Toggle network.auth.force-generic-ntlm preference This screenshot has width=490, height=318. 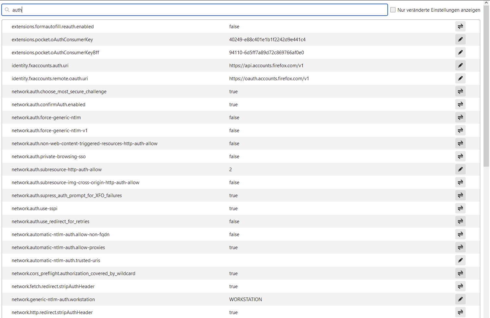[460, 117]
